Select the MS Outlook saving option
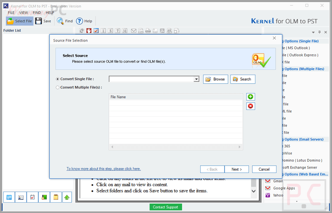Viewport: 332px width, 213px height. pyautogui.click(x=296, y=48)
